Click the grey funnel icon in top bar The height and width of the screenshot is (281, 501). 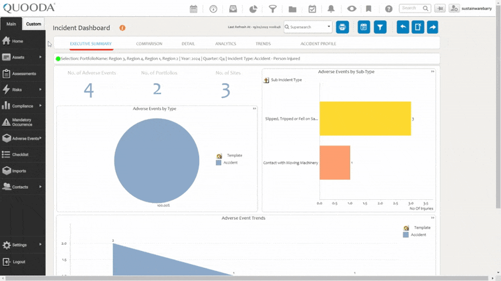[x=272, y=9]
